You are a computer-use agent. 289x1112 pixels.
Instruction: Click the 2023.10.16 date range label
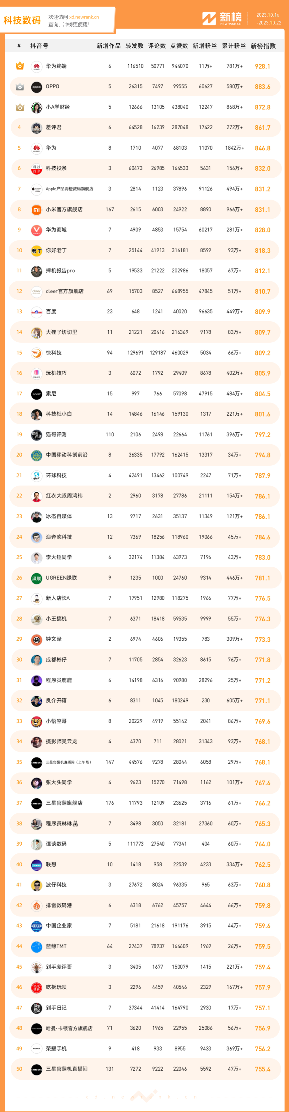click(268, 15)
